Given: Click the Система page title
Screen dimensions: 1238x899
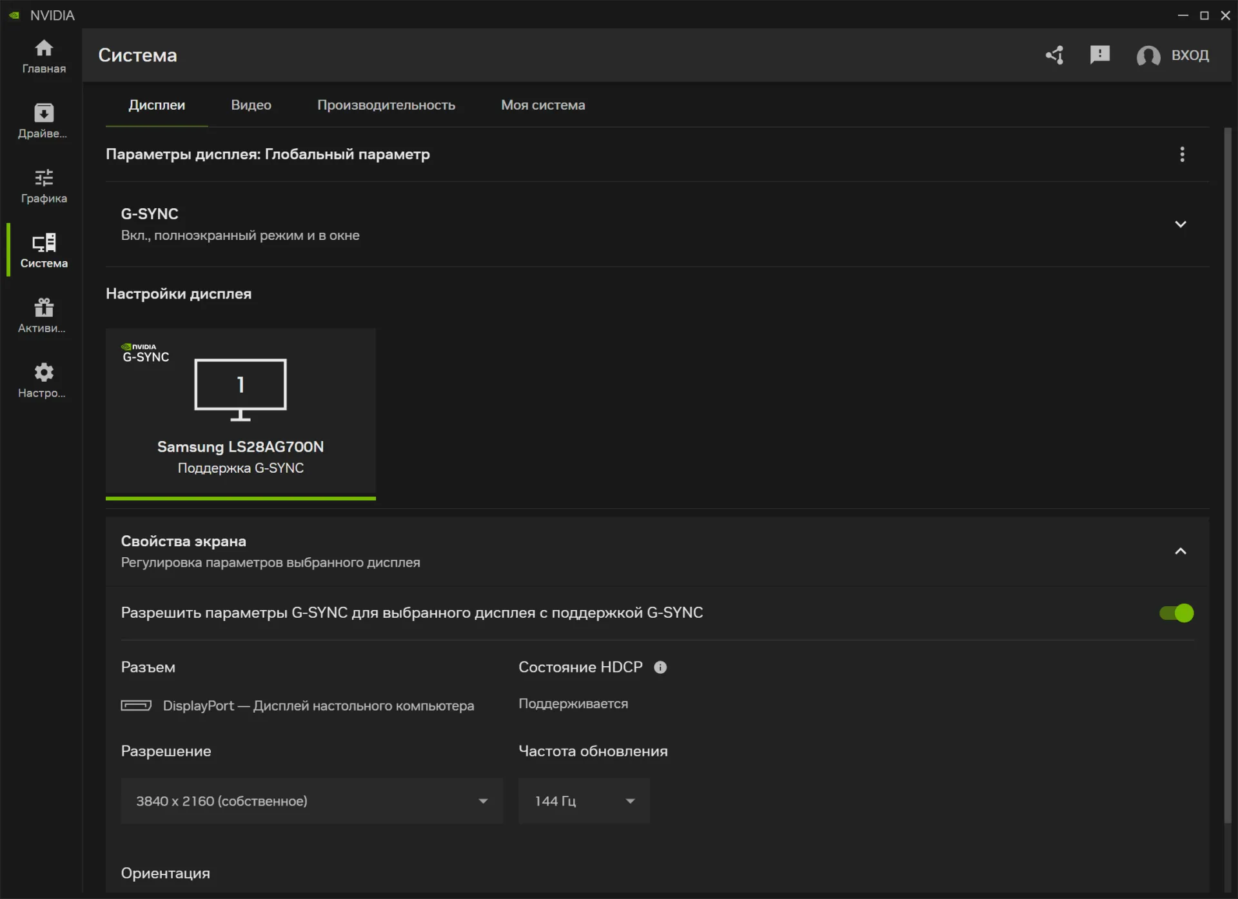Looking at the screenshot, I should click(x=137, y=55).
